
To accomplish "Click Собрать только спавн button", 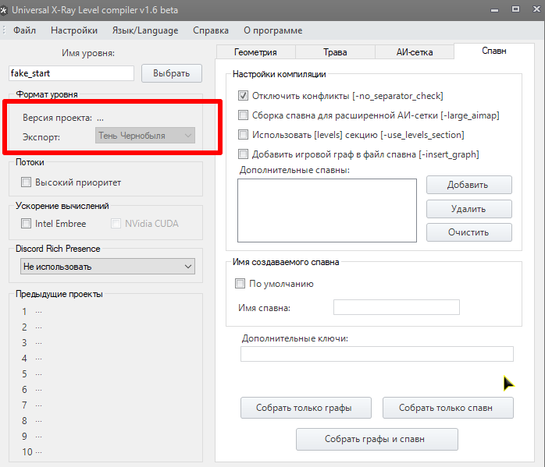I will (x=447, y=408).
